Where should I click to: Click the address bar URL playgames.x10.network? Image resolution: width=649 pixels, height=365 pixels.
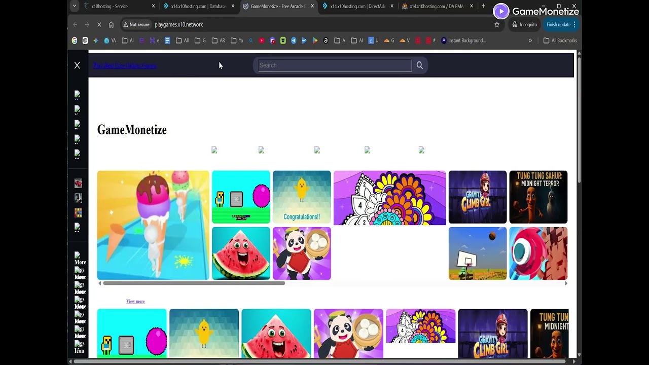178,24
